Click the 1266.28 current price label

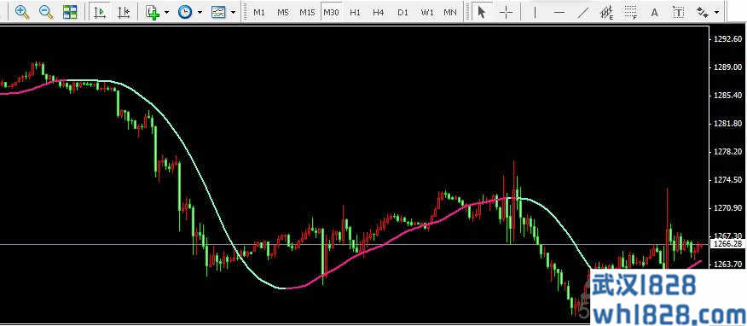tap(728, 243)
